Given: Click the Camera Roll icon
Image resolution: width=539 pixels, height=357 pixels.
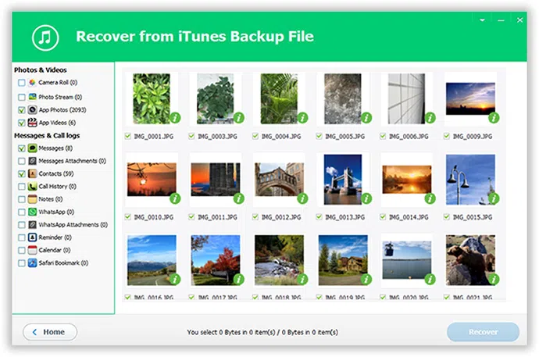Looking at the screenshot, I should point(32,83).
